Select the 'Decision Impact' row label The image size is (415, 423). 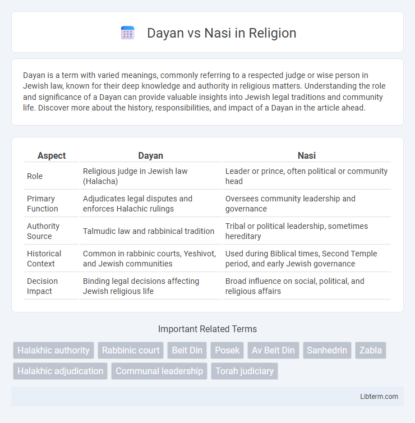tap(42, 286)
